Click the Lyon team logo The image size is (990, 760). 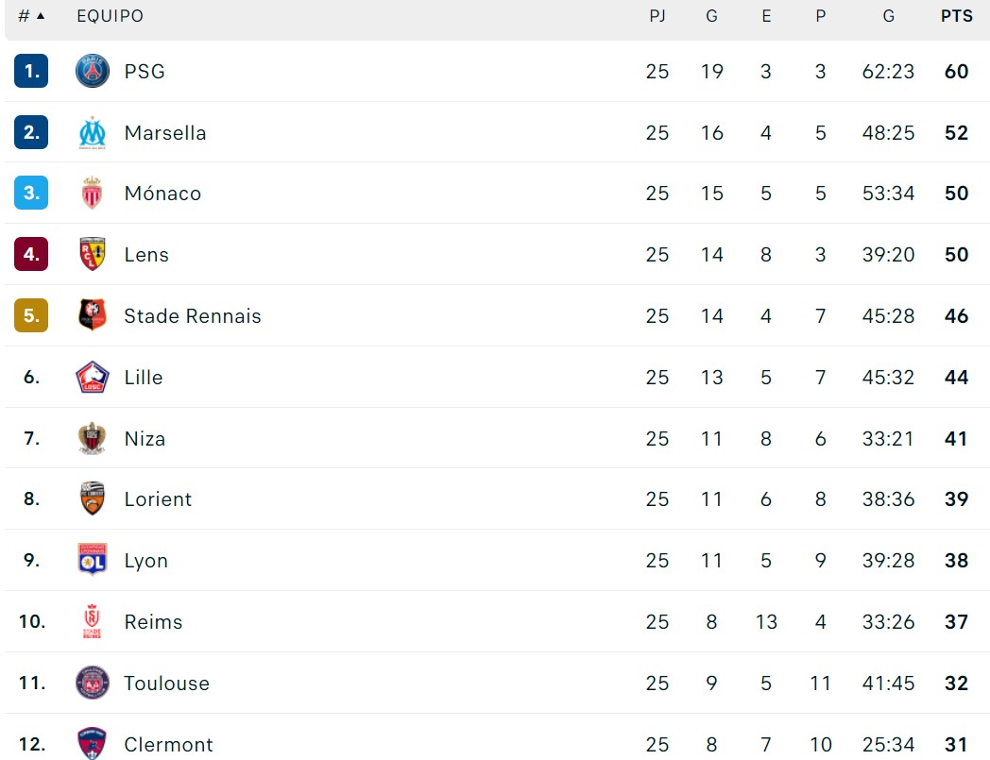(93, 561)
